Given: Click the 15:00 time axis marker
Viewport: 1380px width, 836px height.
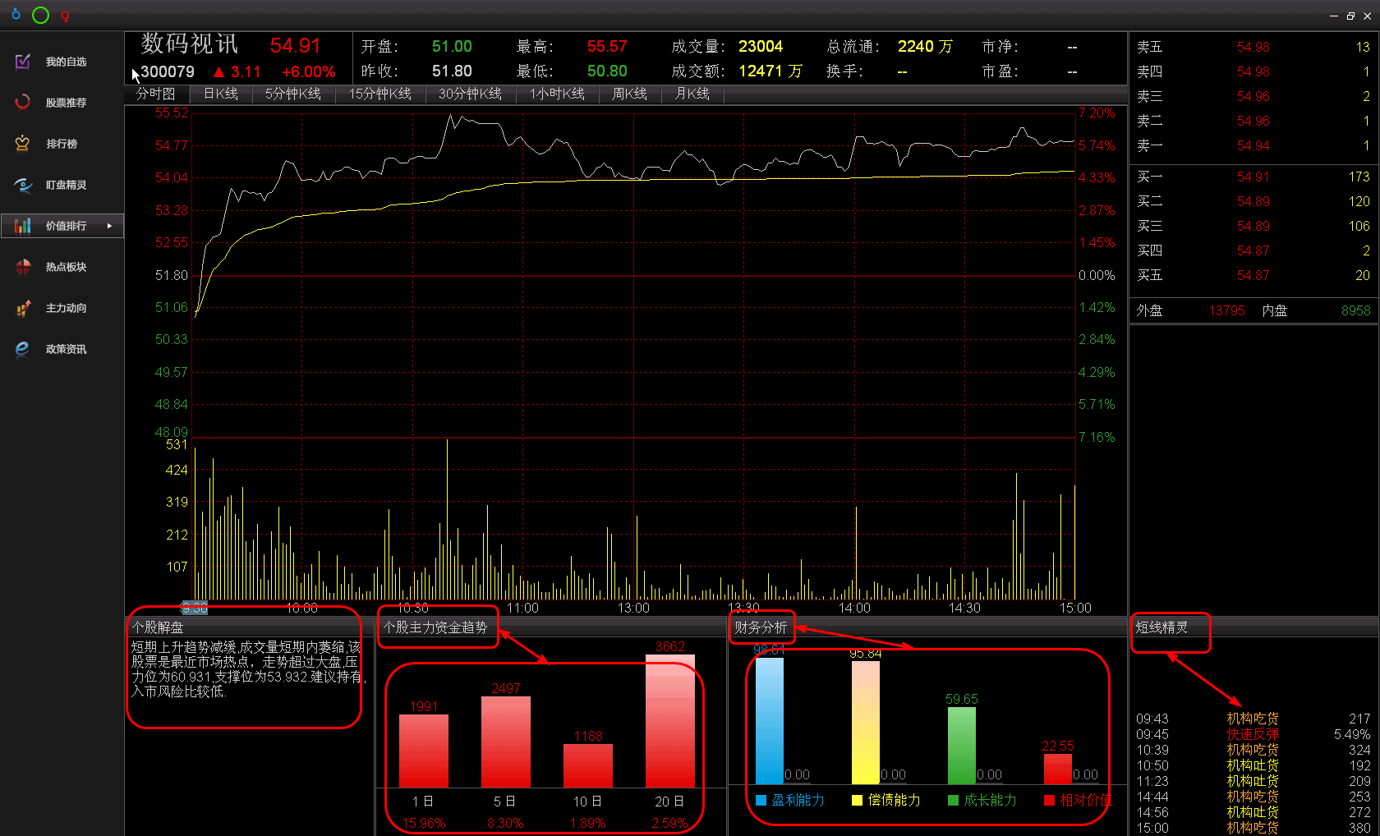Looking at the screenshot, I should pos(1075,609).
